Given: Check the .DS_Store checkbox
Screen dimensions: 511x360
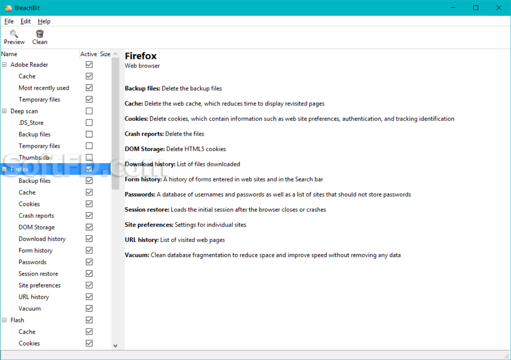Looking at the screenshot, I should tap(89, 122).
